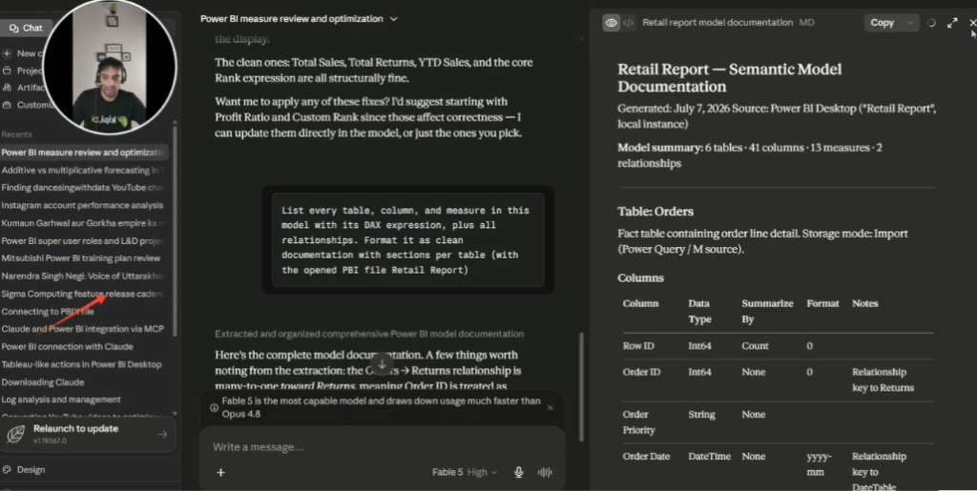The height and width of the screenshot is (491, 977).
Task: Open Customize in the sidebar
Action: [x=26, y=105]
